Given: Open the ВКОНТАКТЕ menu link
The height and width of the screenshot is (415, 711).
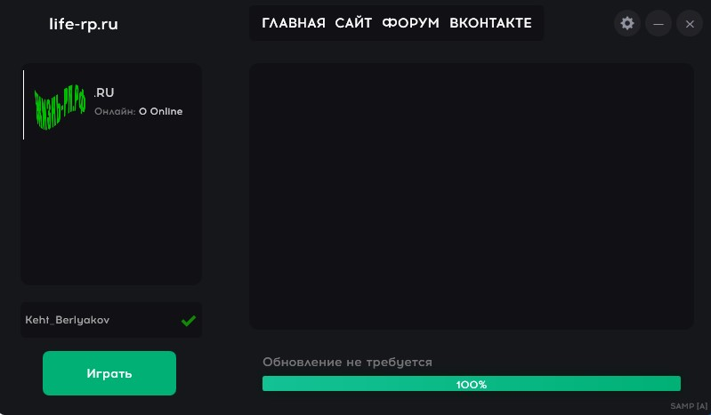Looking at the screenshot, I should point(490,23).
